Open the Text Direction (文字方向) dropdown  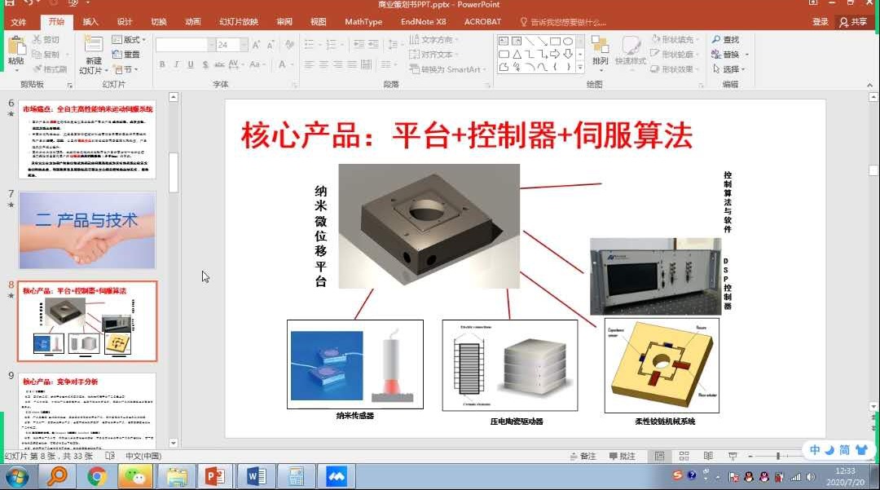433,40
